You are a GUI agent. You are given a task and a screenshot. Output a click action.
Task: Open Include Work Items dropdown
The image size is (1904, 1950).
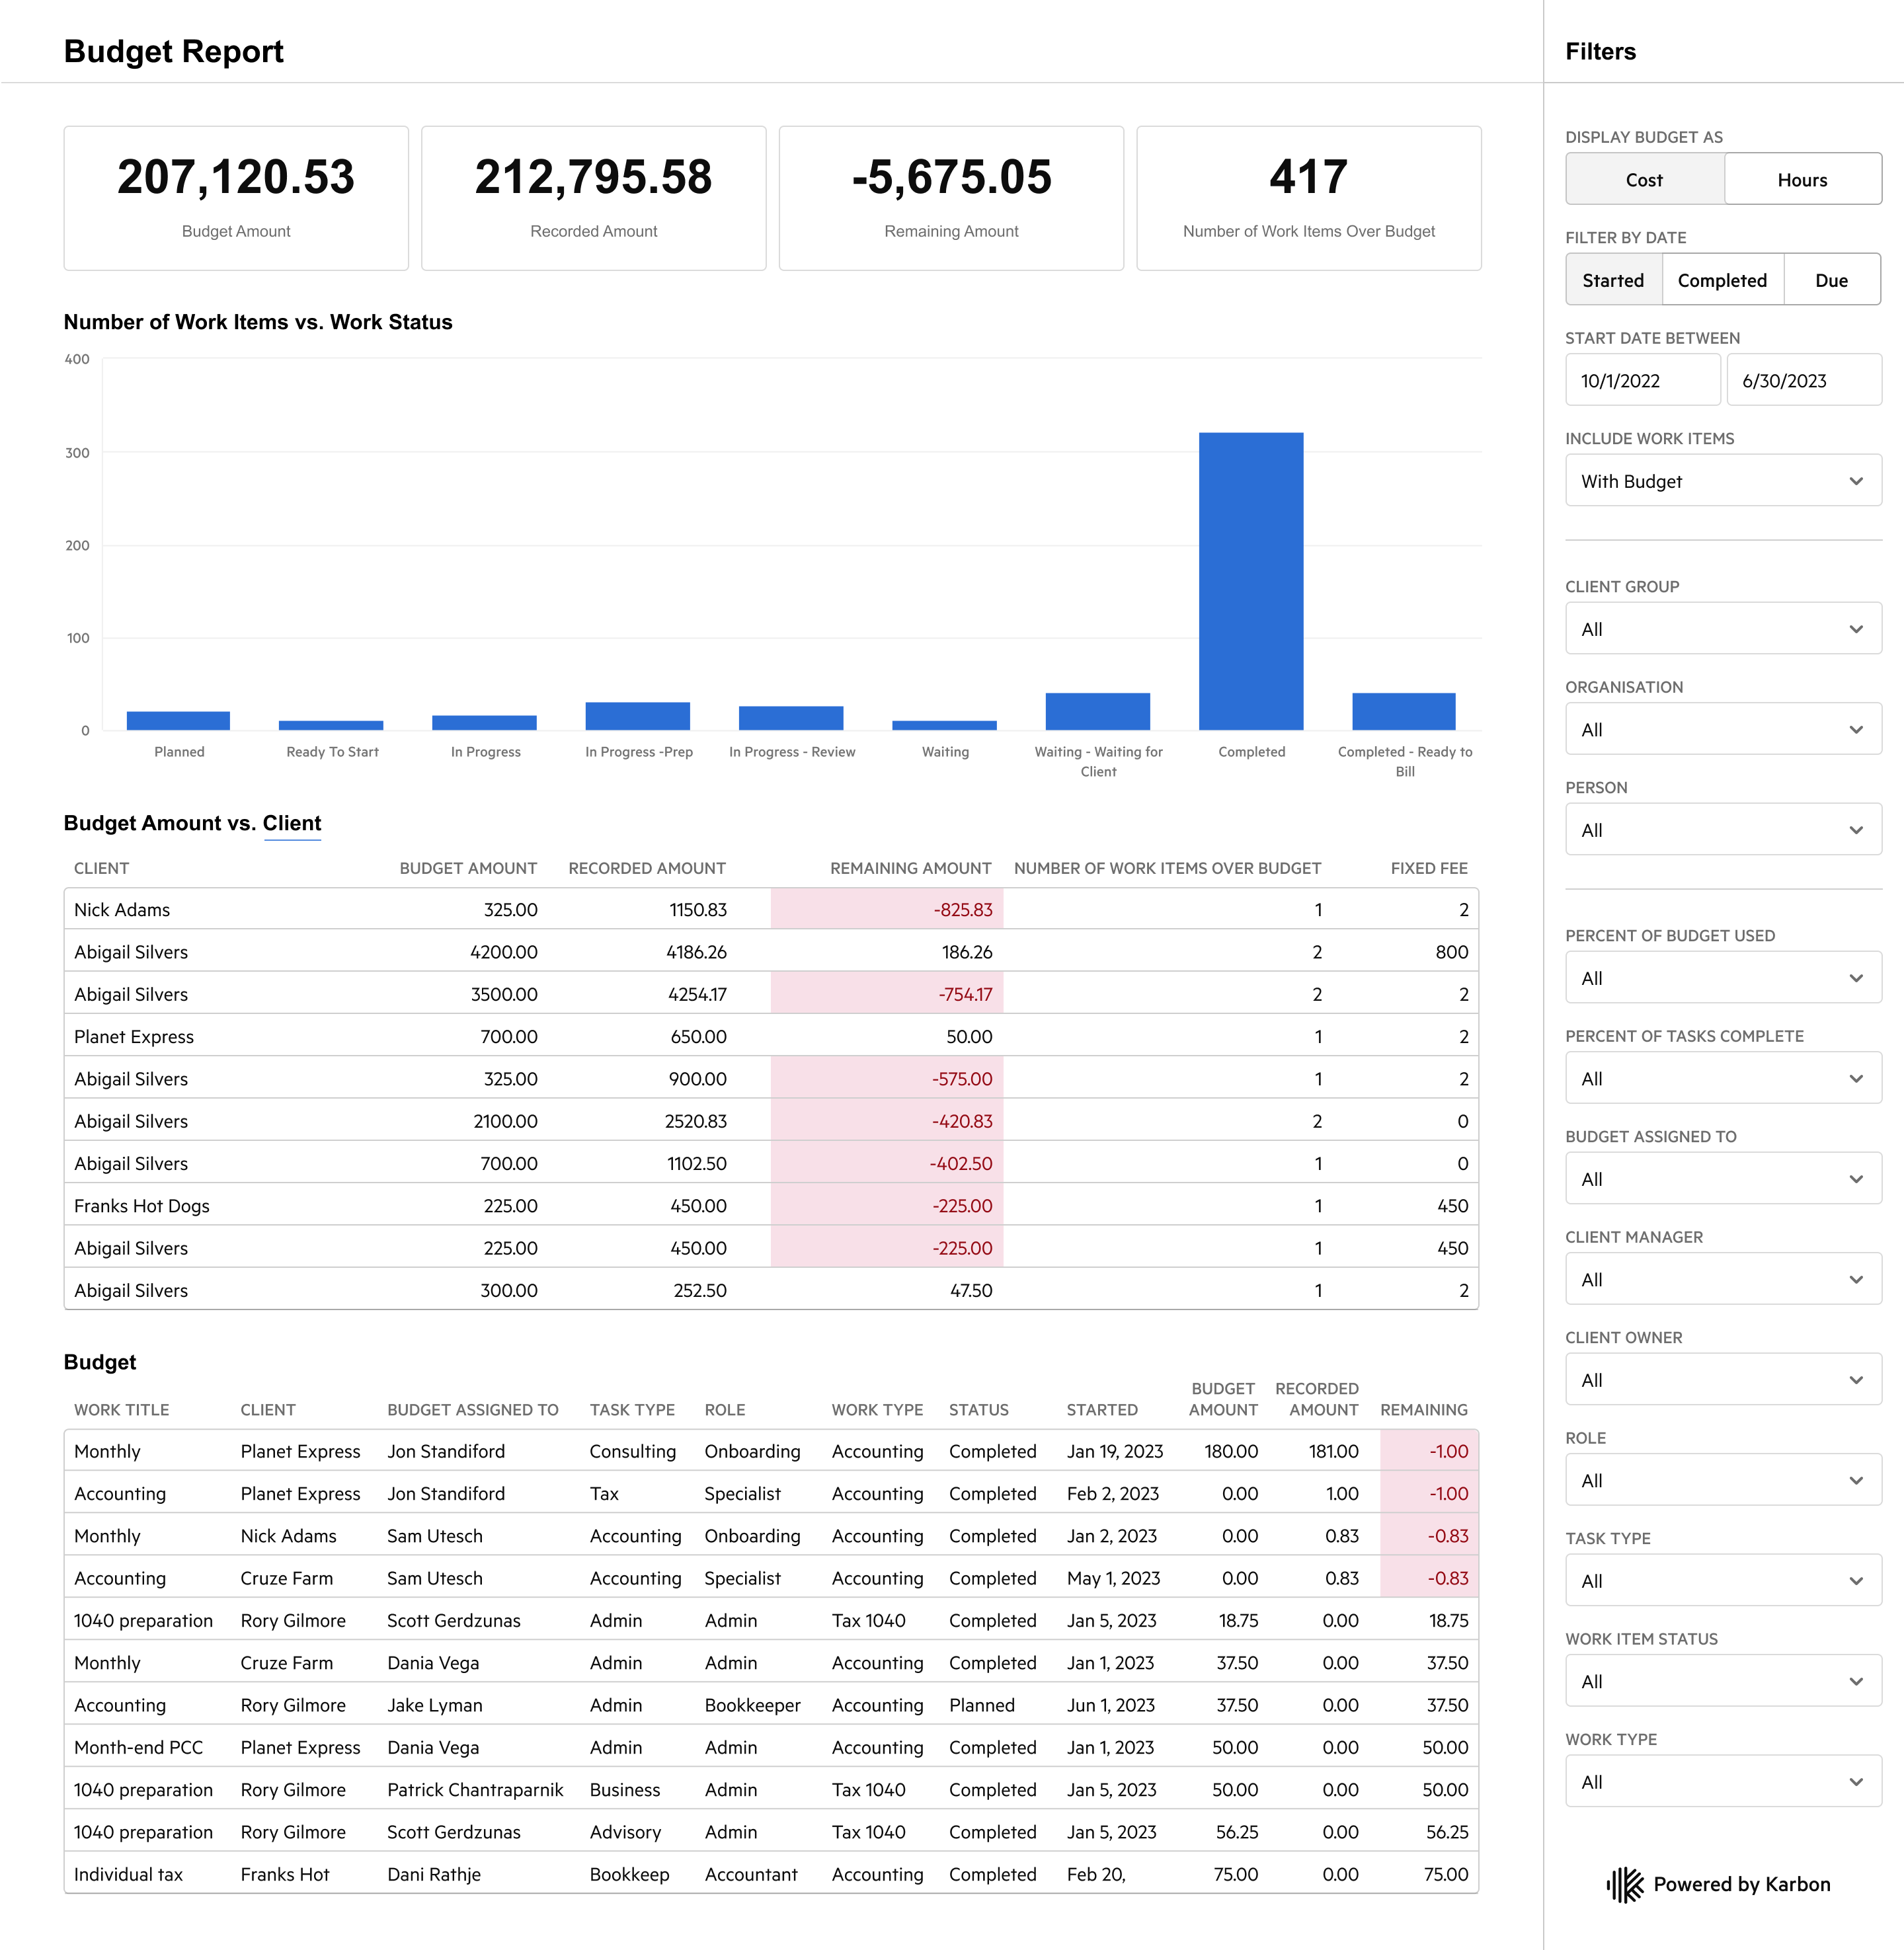pos(1723,481)
